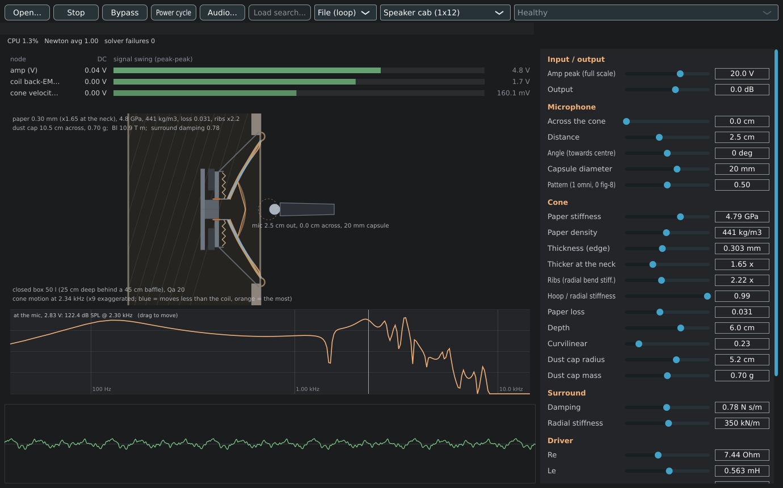The width and height of the screenshot is (783, 488).
Task: Click the Radial stiffness 350 kN/m field
Action: [742, 423]
